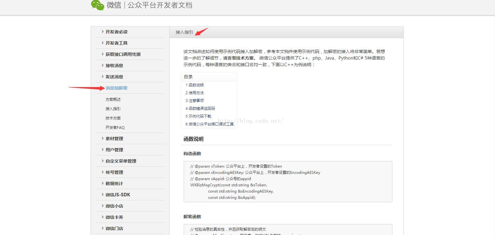Expand the 微信JS-SDK section arrow
Image resolution: width=495 pixels, height=235 pixels.
coord(103,194)
